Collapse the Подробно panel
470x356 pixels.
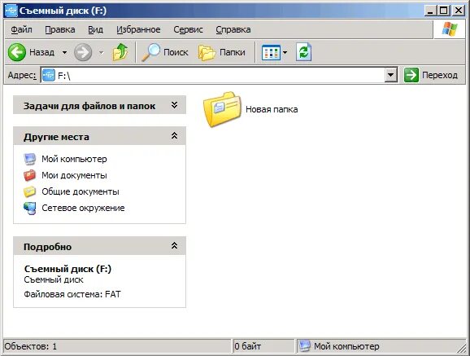click(x=175, y=246)
